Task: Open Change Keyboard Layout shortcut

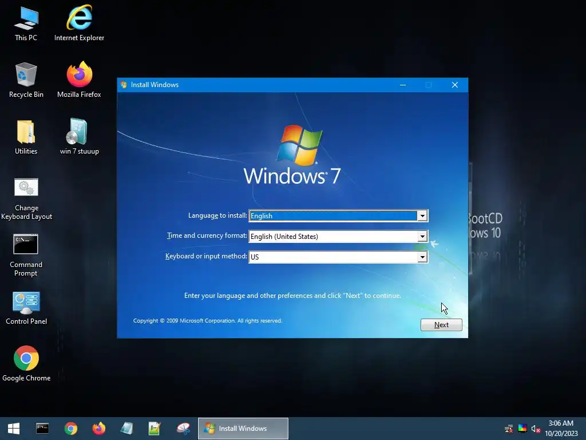Action: click(x=26, y=199)
